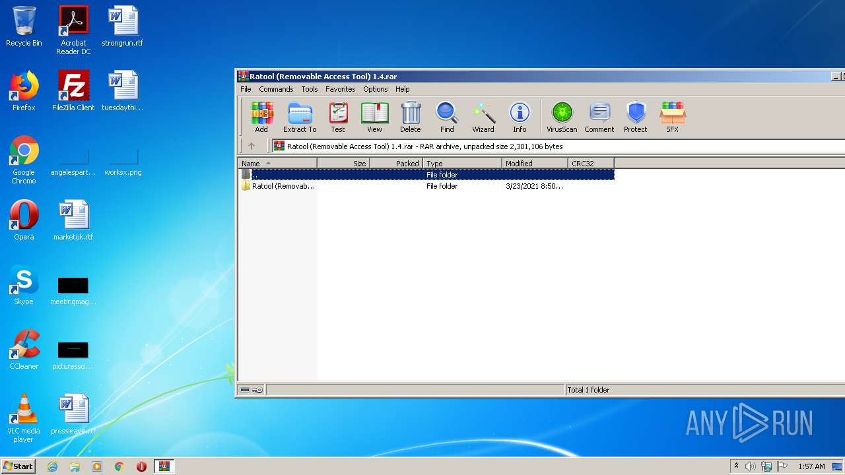Viewport: 845px width, 475px height.
Task: Run the Test archive tool
Action: coord(338,117)
